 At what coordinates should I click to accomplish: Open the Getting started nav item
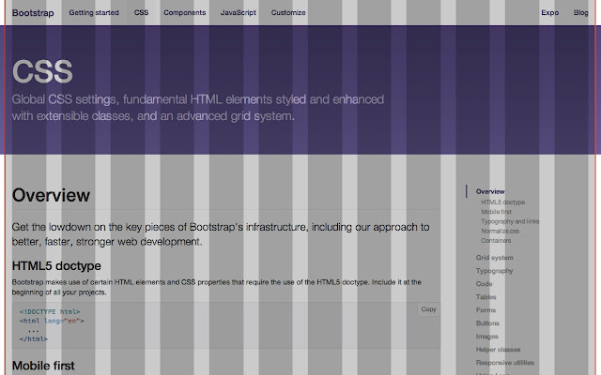94,12
